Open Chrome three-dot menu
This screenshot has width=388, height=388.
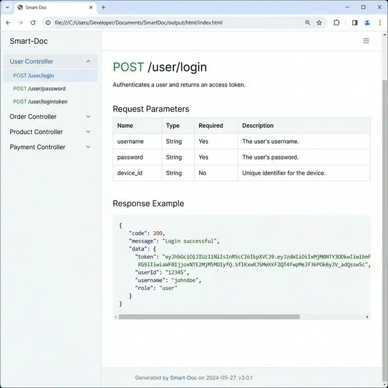click(380, 22)
